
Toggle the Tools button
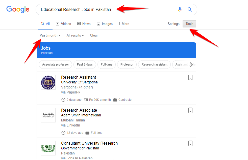[189, 24]
